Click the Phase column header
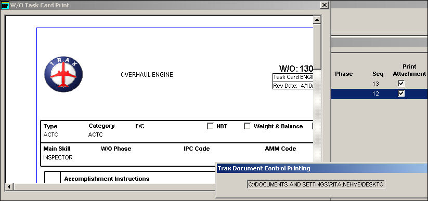Image resolution: width=428 pixels, height=201 pixels. (344, 74)
